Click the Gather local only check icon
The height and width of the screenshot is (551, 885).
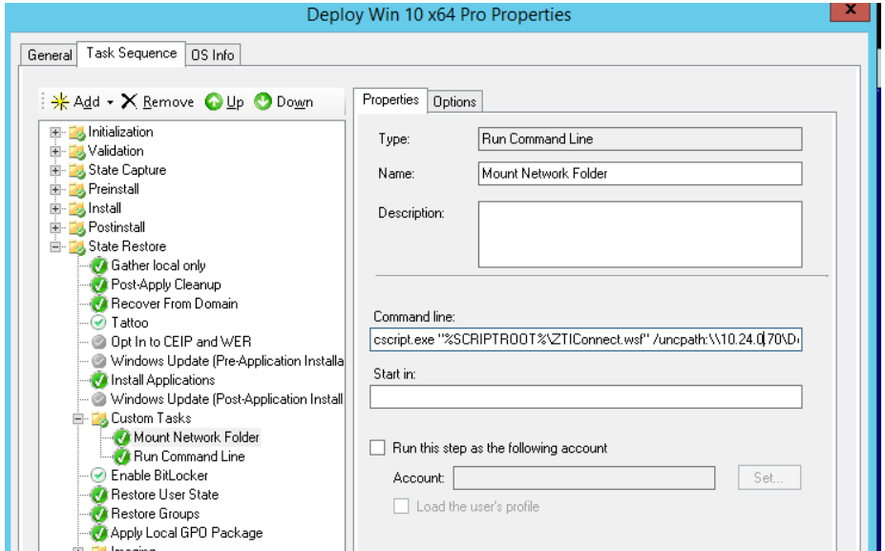(x=98, y=265)
